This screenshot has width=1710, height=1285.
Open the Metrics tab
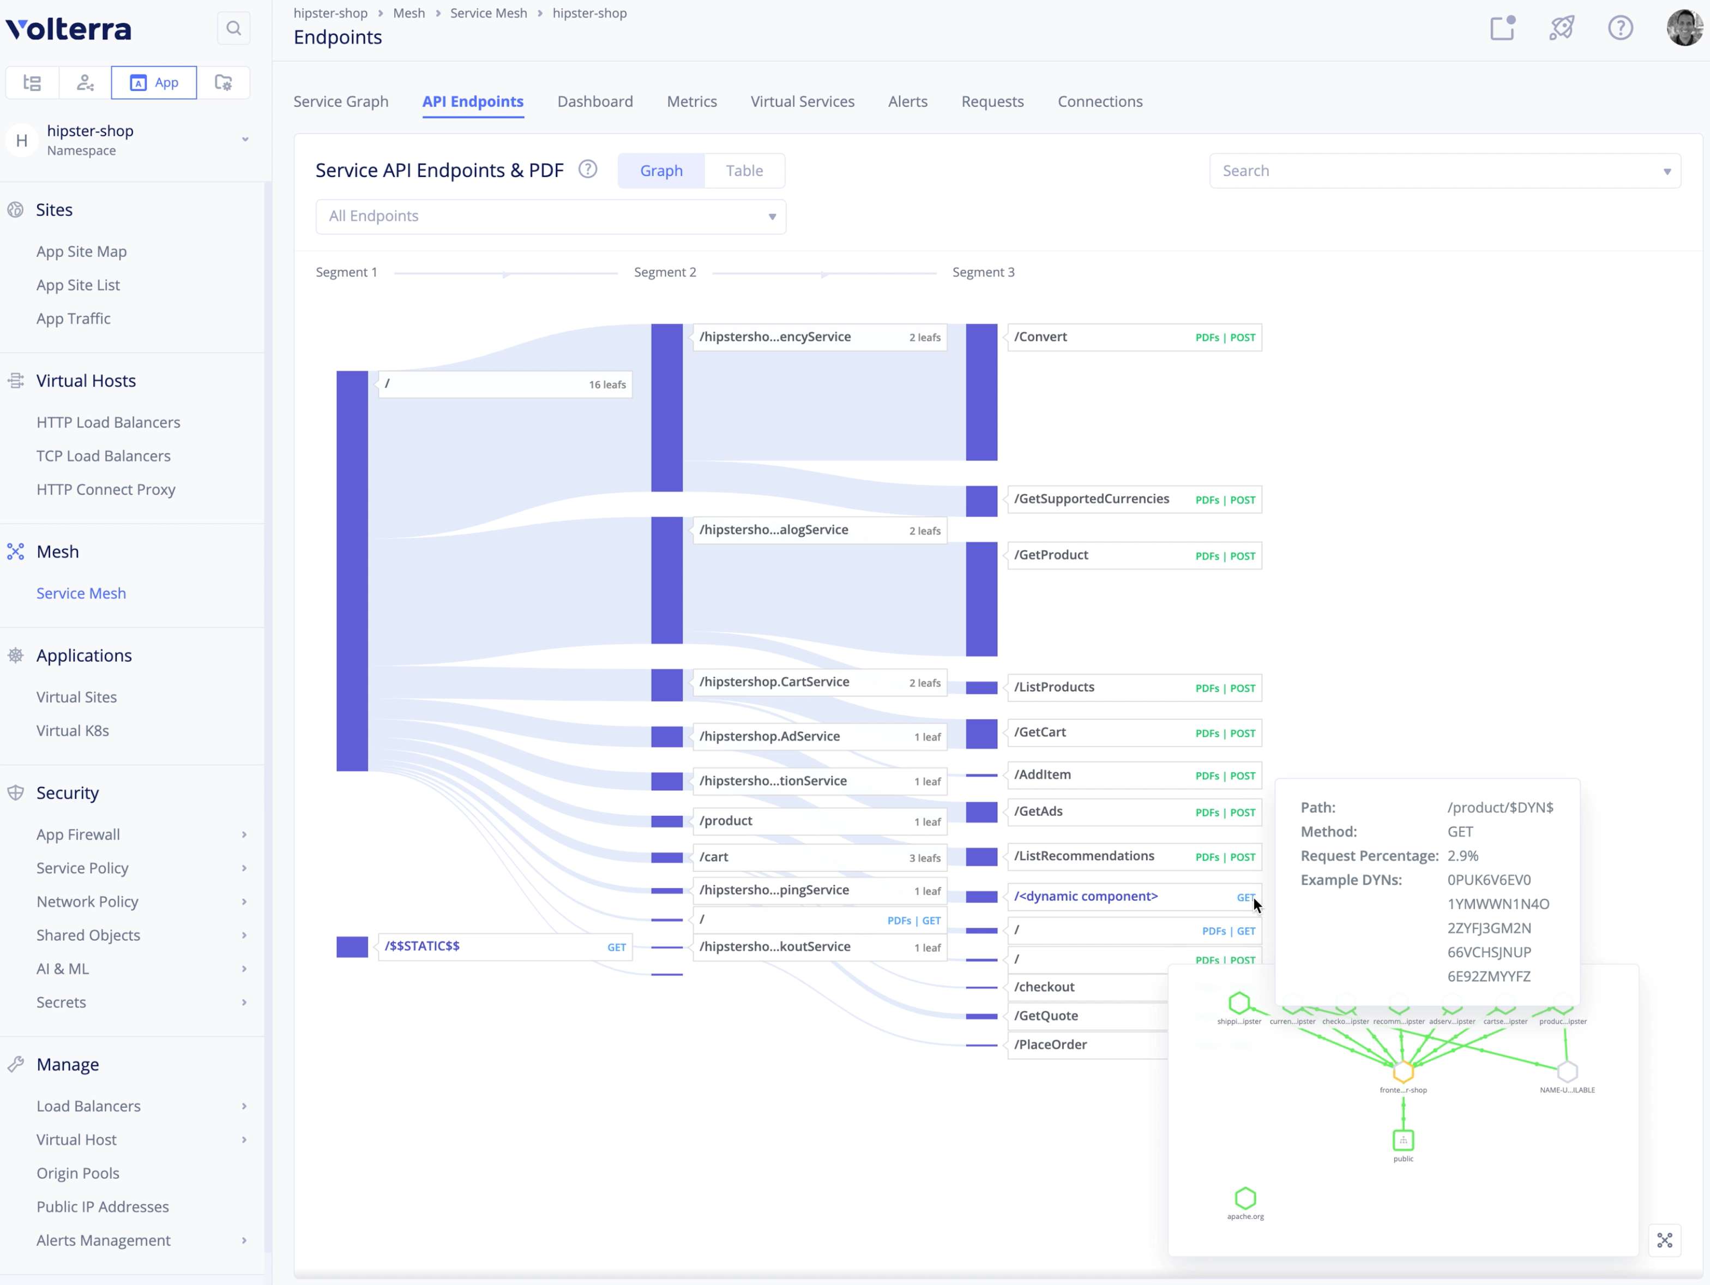(692, 101)
